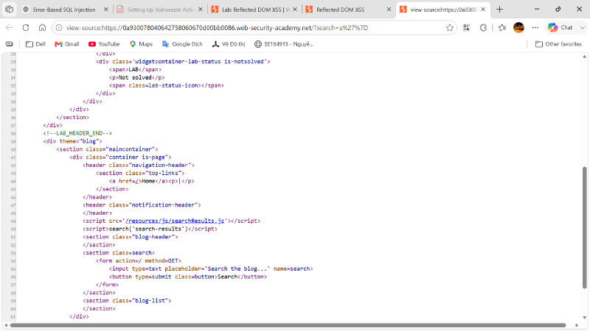Image resolution: width=590 pixels, height=331 pixels.
Task: Minimize the browser window
Action: [537, 10]
